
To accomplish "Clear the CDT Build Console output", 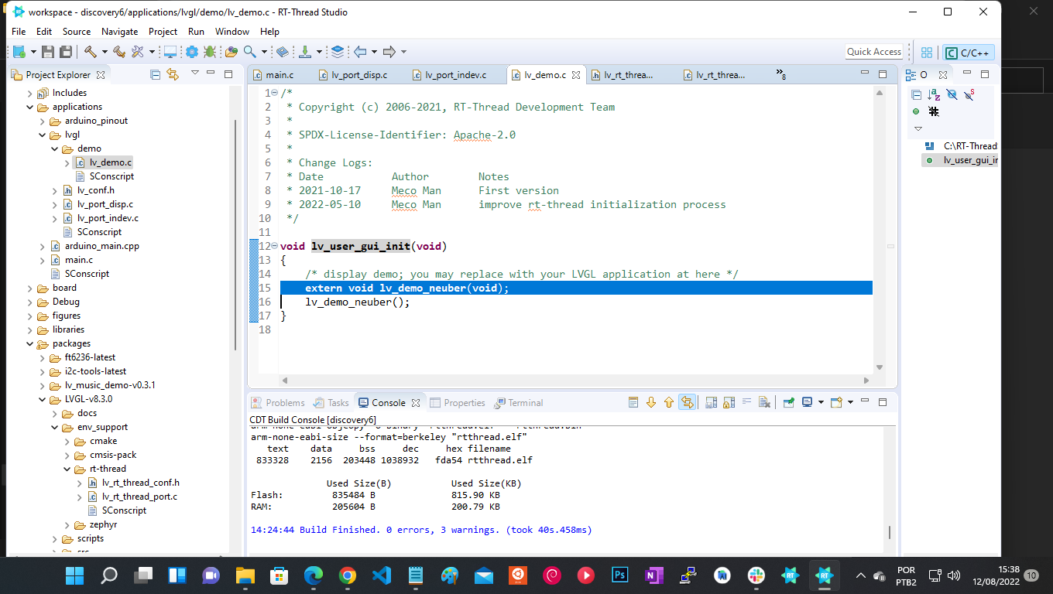I will (x=764, y=401).
